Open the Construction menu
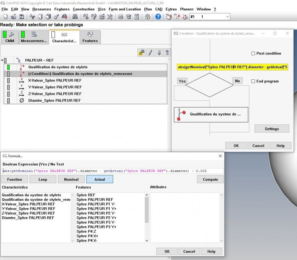The width and height of the screenshot is (297, 260). click(84, 9)
